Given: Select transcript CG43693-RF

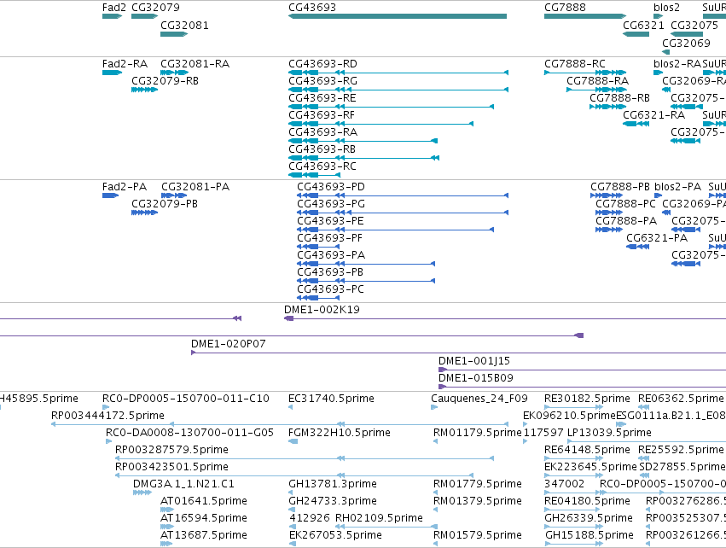Looking at the screenshot, I should coord(380,124).
